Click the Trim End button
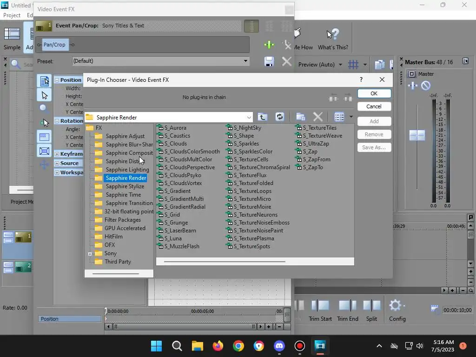The image size is (476, 357). [x=348, y=310]
